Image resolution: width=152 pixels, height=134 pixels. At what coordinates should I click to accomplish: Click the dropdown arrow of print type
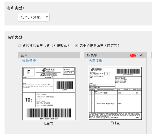(x=47, y=17)
